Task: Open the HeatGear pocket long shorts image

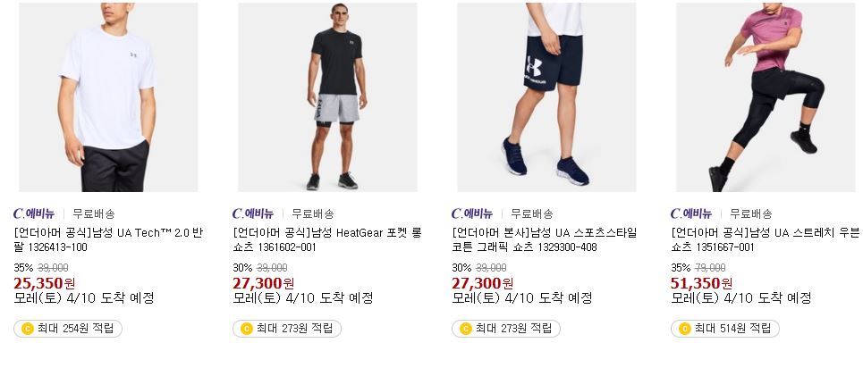Action: [327, 96]
